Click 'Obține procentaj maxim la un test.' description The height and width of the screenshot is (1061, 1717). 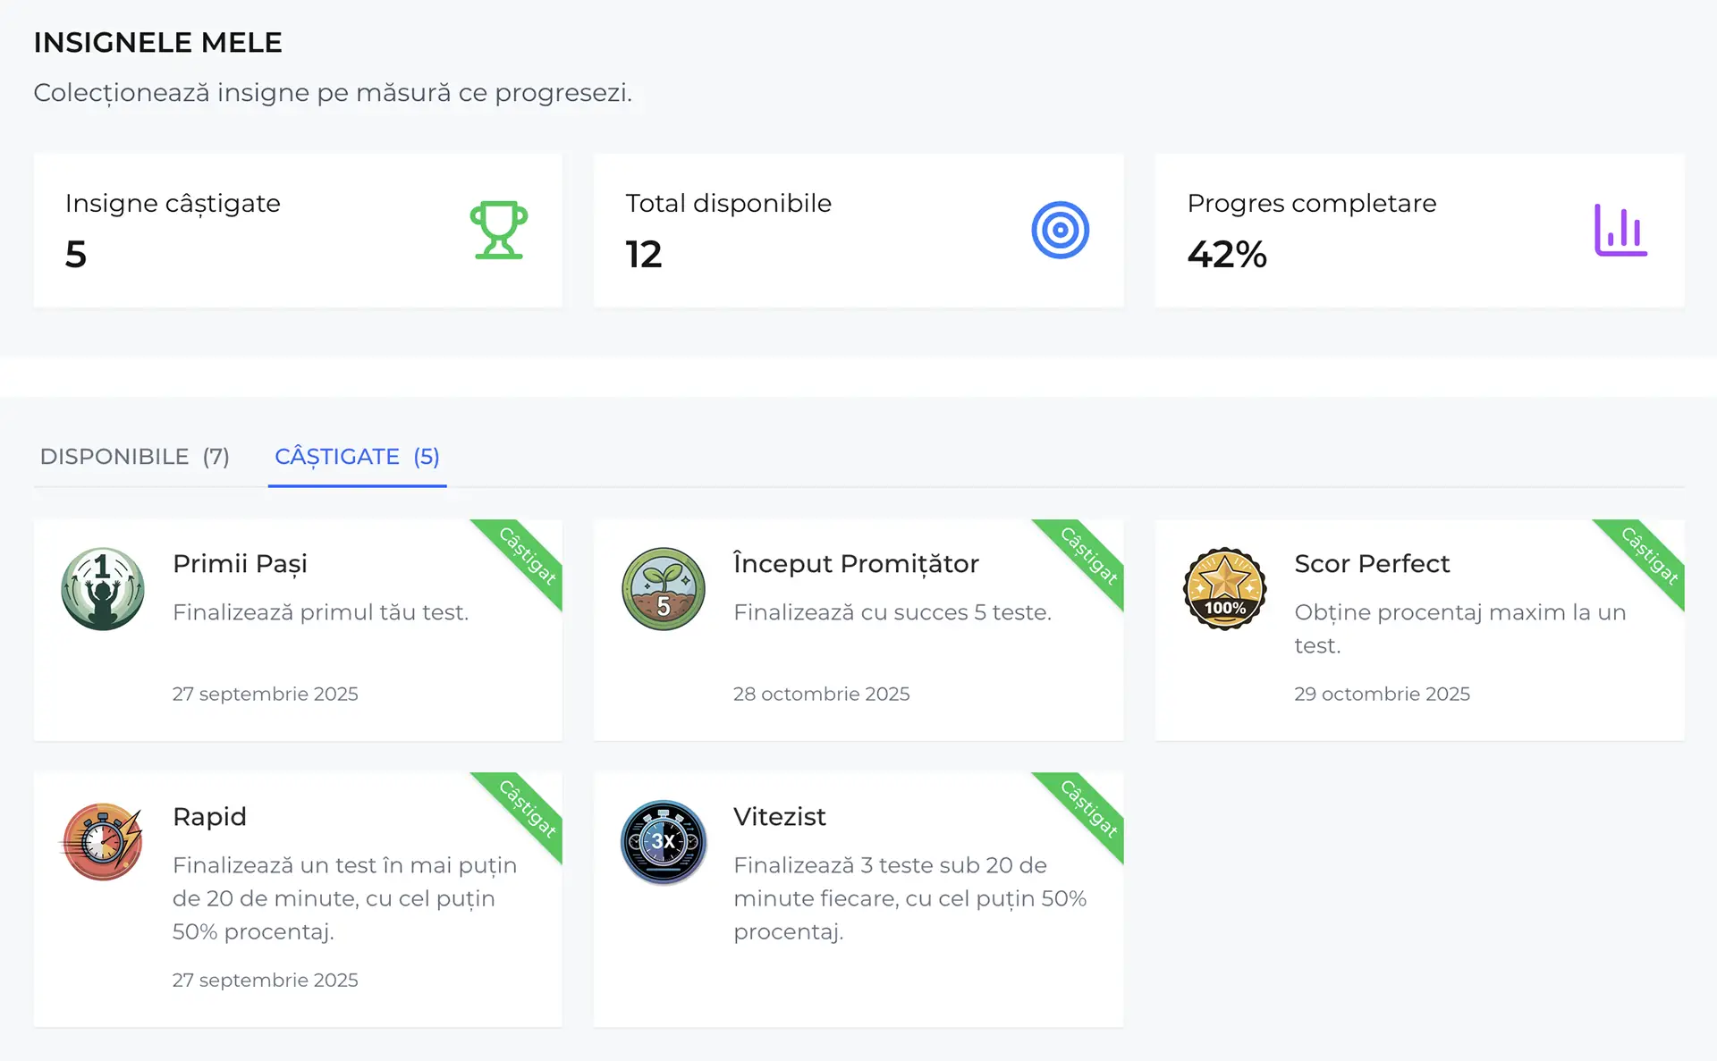pyautogui.click(x=1459, y=629)
